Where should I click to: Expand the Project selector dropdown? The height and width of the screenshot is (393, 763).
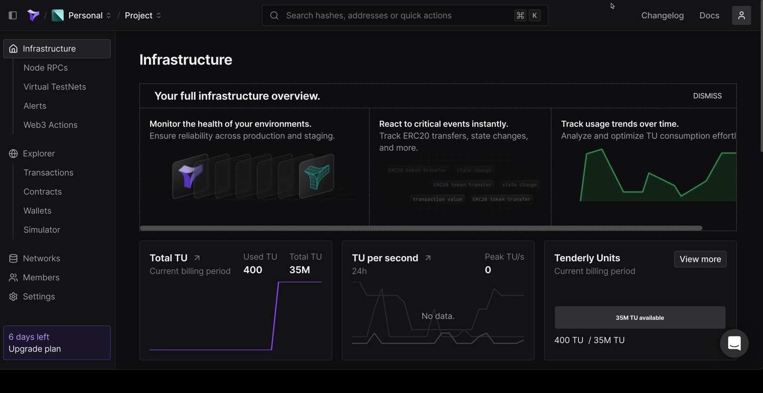[143, 16]
